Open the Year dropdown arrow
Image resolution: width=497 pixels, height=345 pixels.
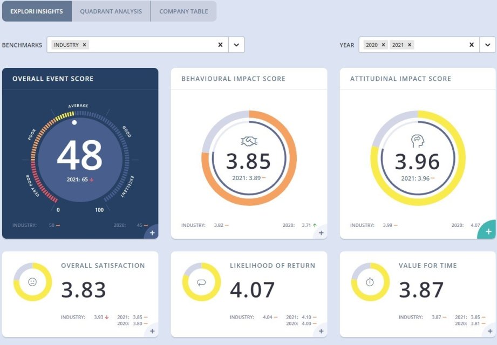pos(487,45)
